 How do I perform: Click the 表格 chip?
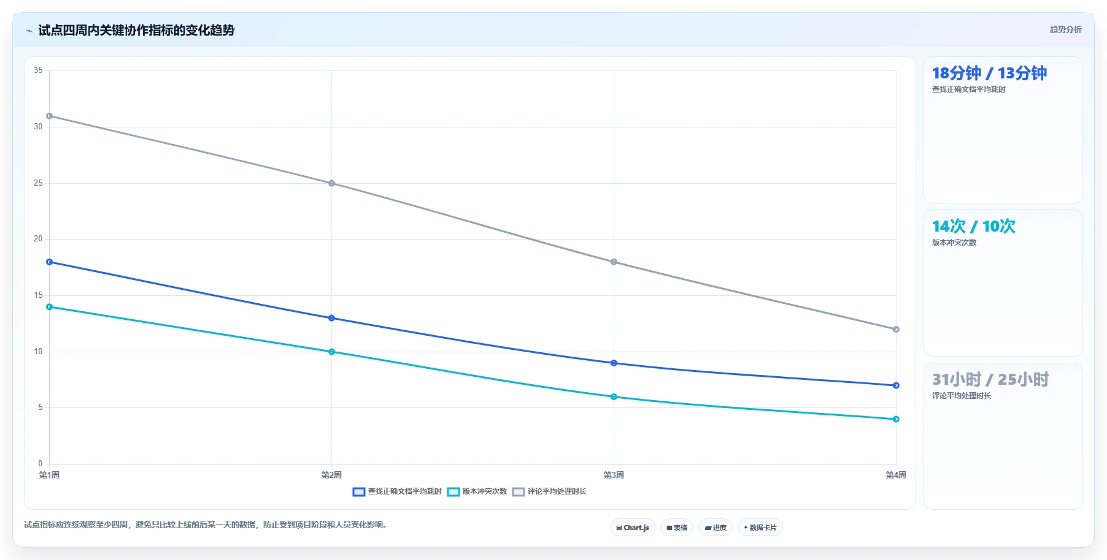(x=677, y=528)
